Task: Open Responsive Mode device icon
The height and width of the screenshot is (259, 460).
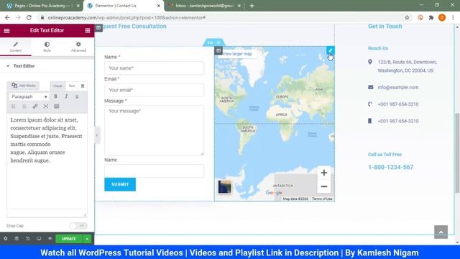Action: [39, 239]
